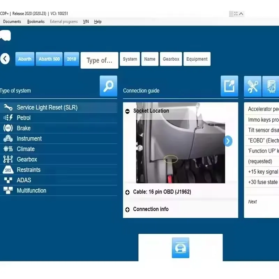Open the Help menu
The height and width of the screenshot is (279, 279).
98,22
